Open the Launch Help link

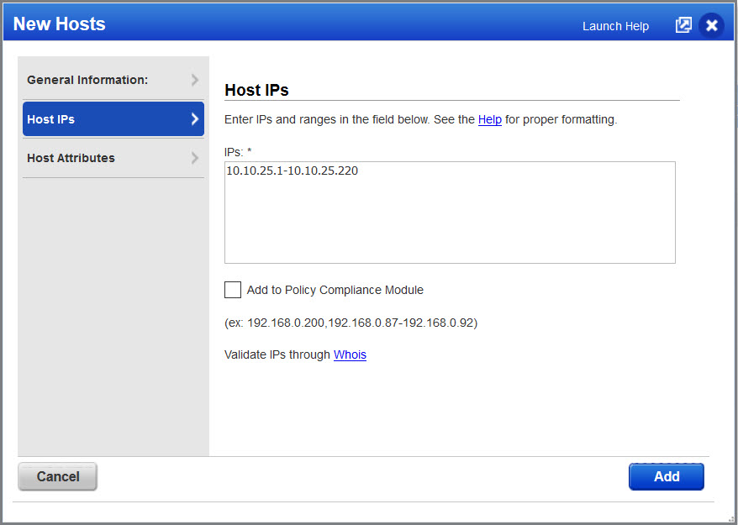614,26
